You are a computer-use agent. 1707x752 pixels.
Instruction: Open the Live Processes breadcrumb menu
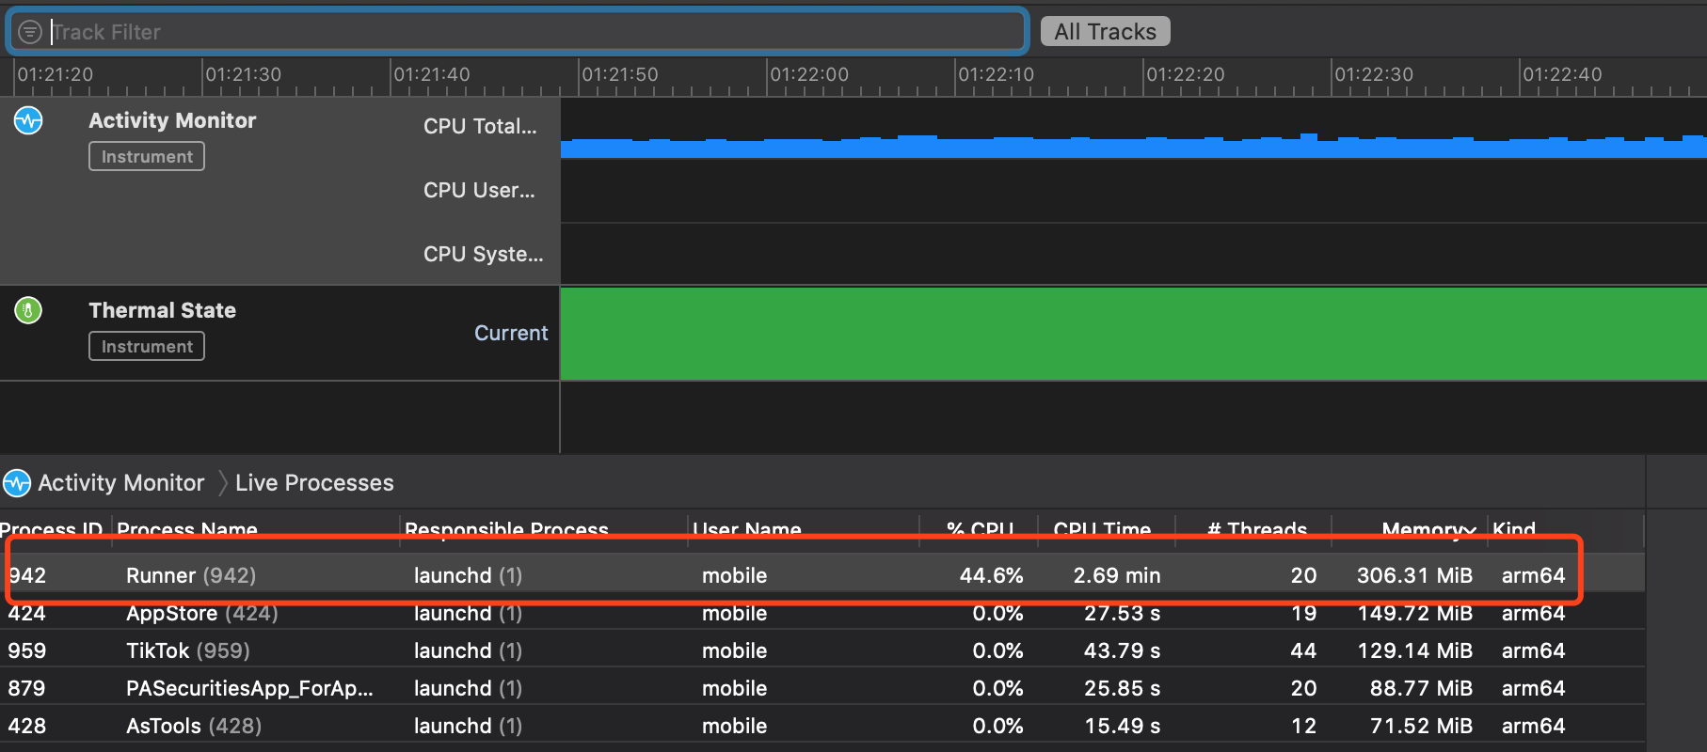(x=314, y=483)
